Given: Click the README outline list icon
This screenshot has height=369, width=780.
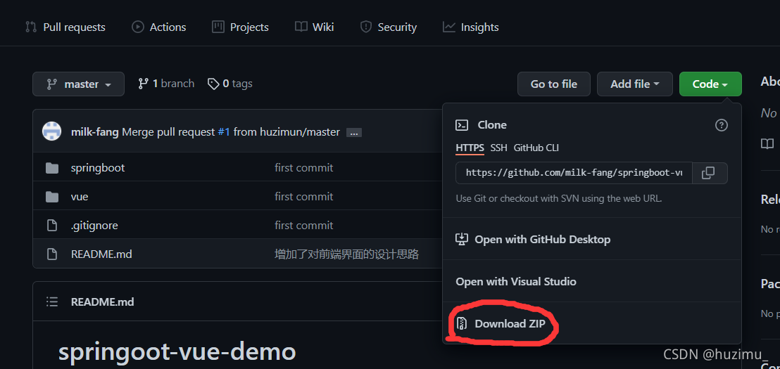Looking at the screenshot, I should pyautogui.click(x=51, y=302).
